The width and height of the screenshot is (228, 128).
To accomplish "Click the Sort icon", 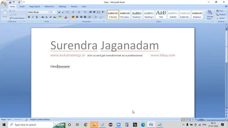I will (98, 12).
